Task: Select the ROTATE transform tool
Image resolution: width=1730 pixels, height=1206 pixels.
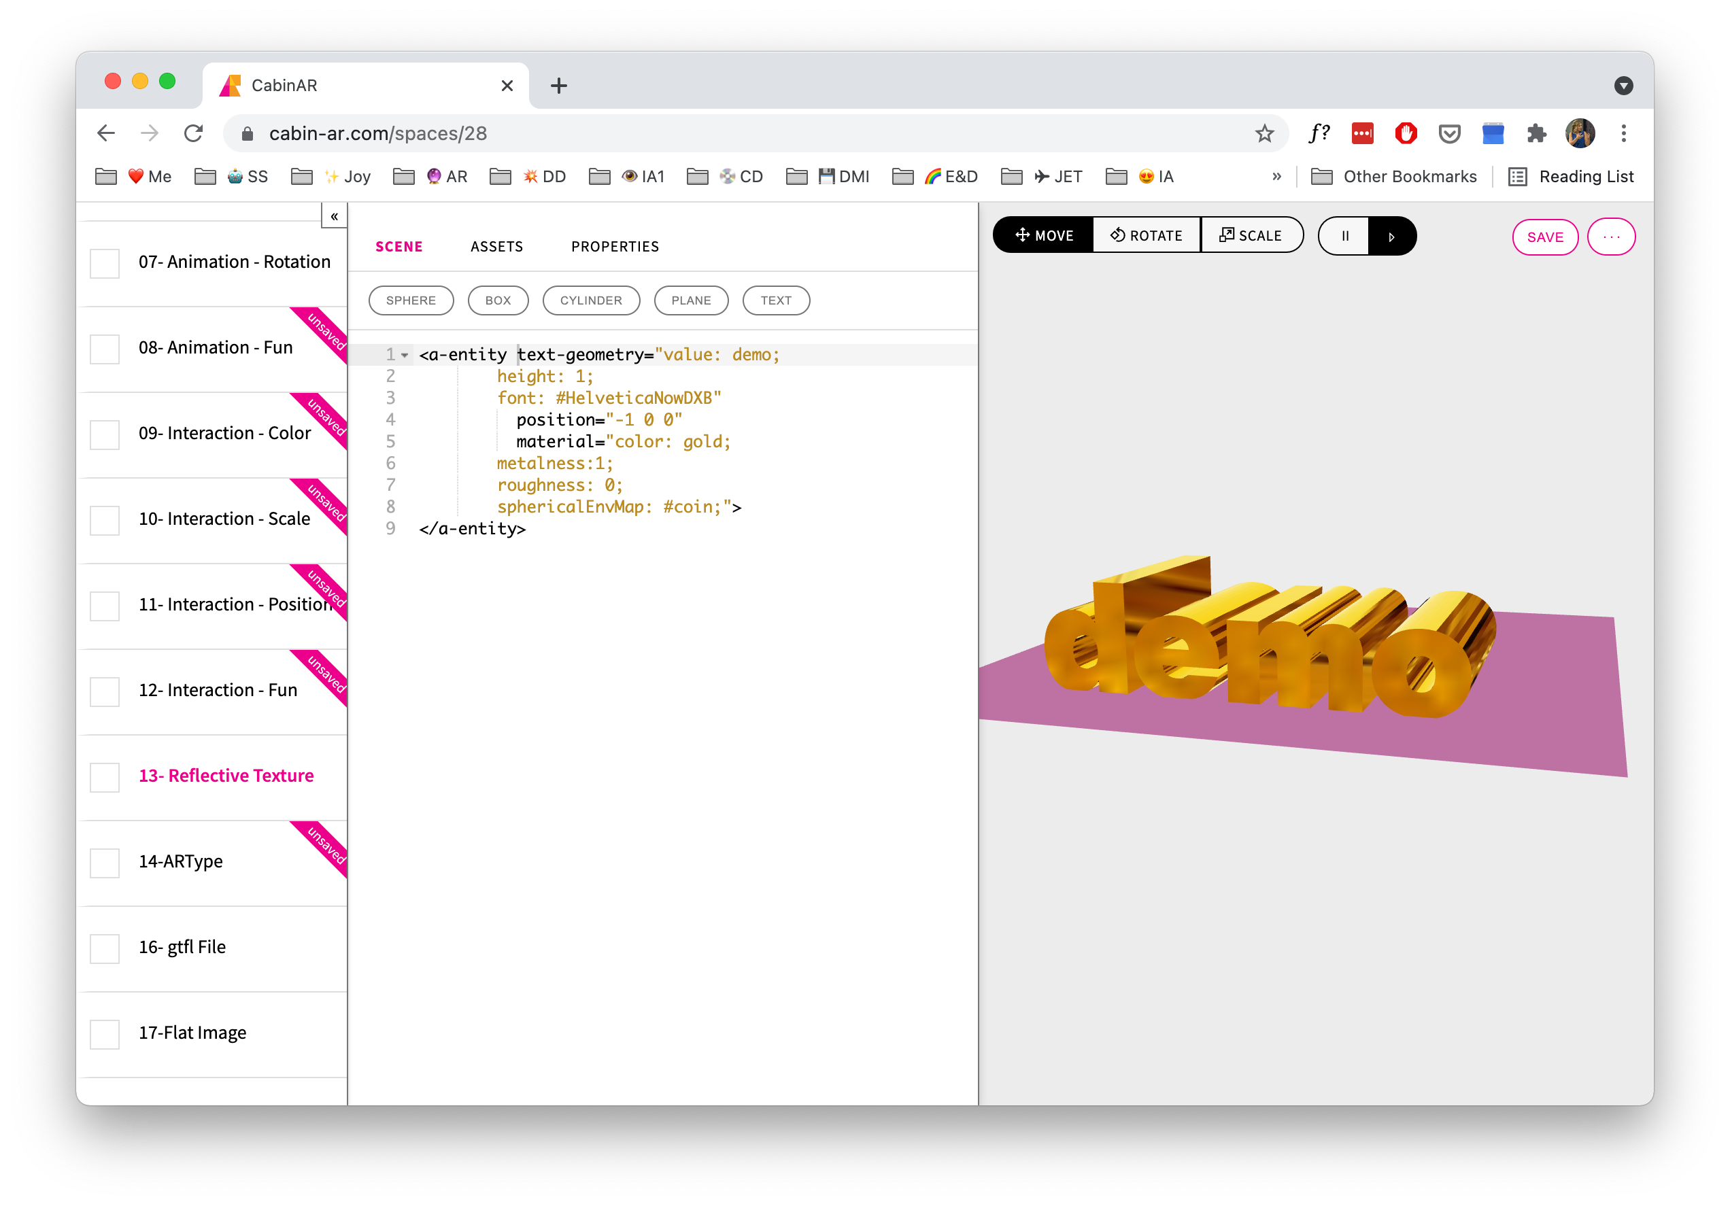Action: coord(1146,236)
